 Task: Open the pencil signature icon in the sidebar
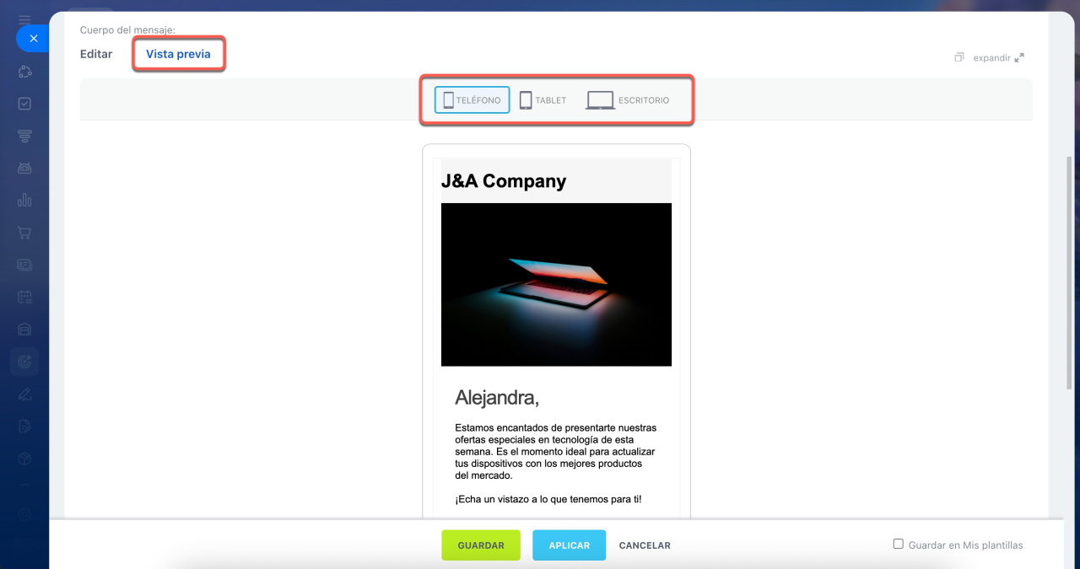24,394
